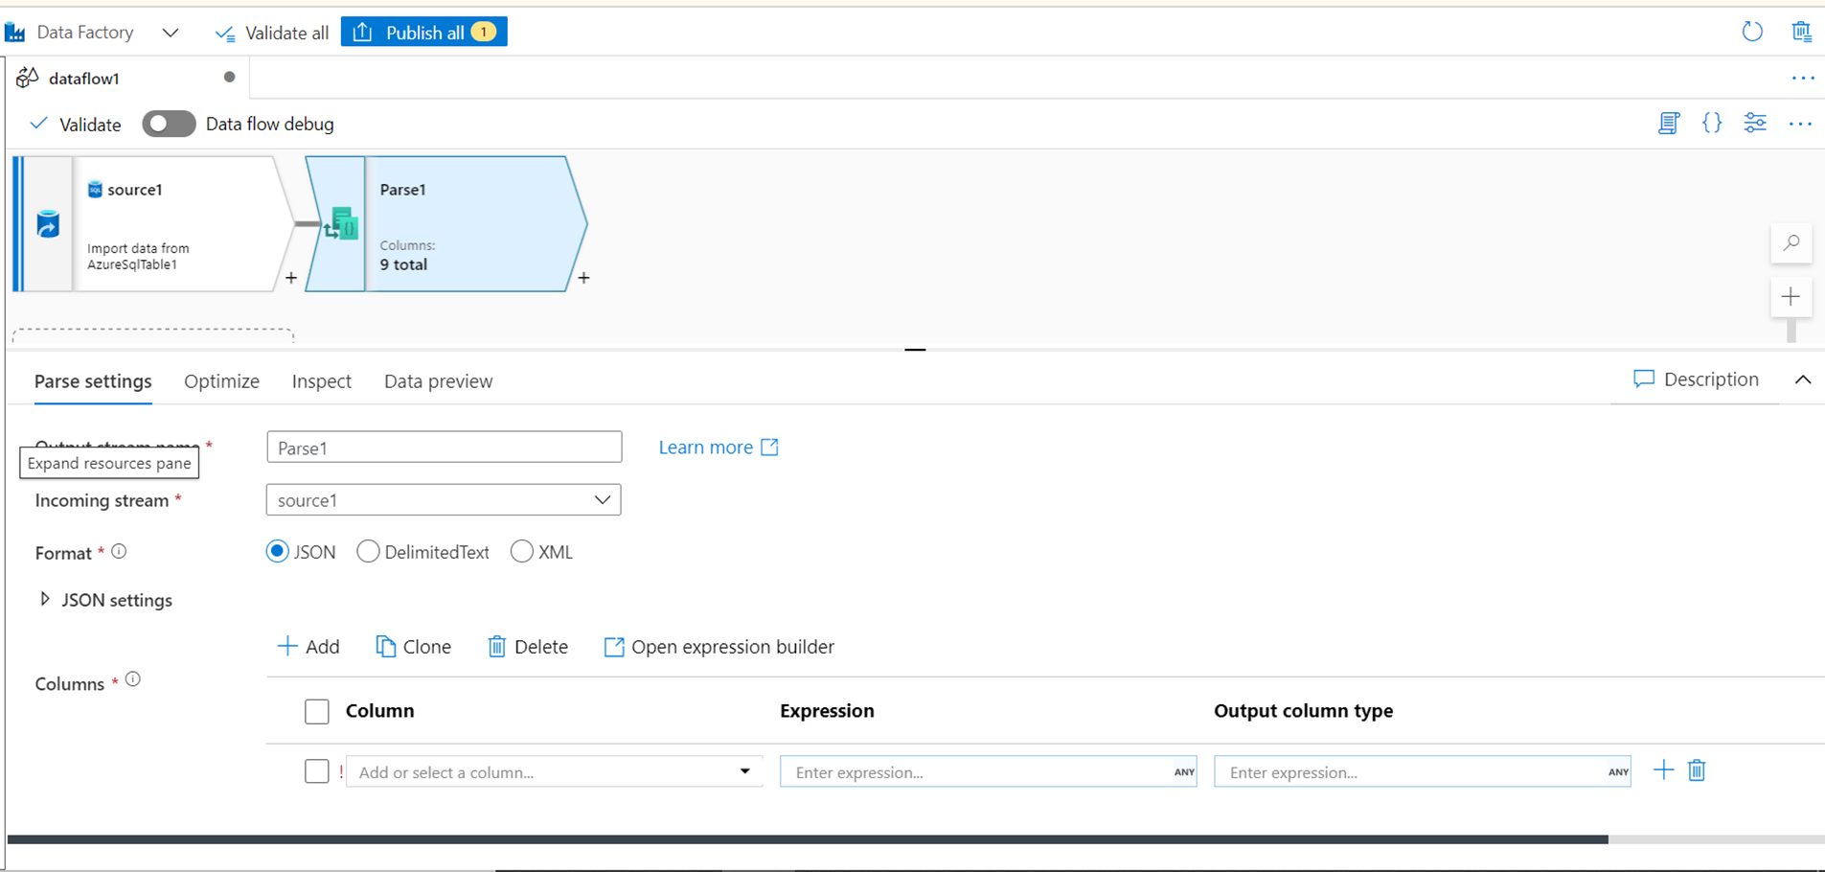This screenshot has width=1825, height=872.
Task: Search the canvas with the magnifier icon
Action: coord(1791,243)
